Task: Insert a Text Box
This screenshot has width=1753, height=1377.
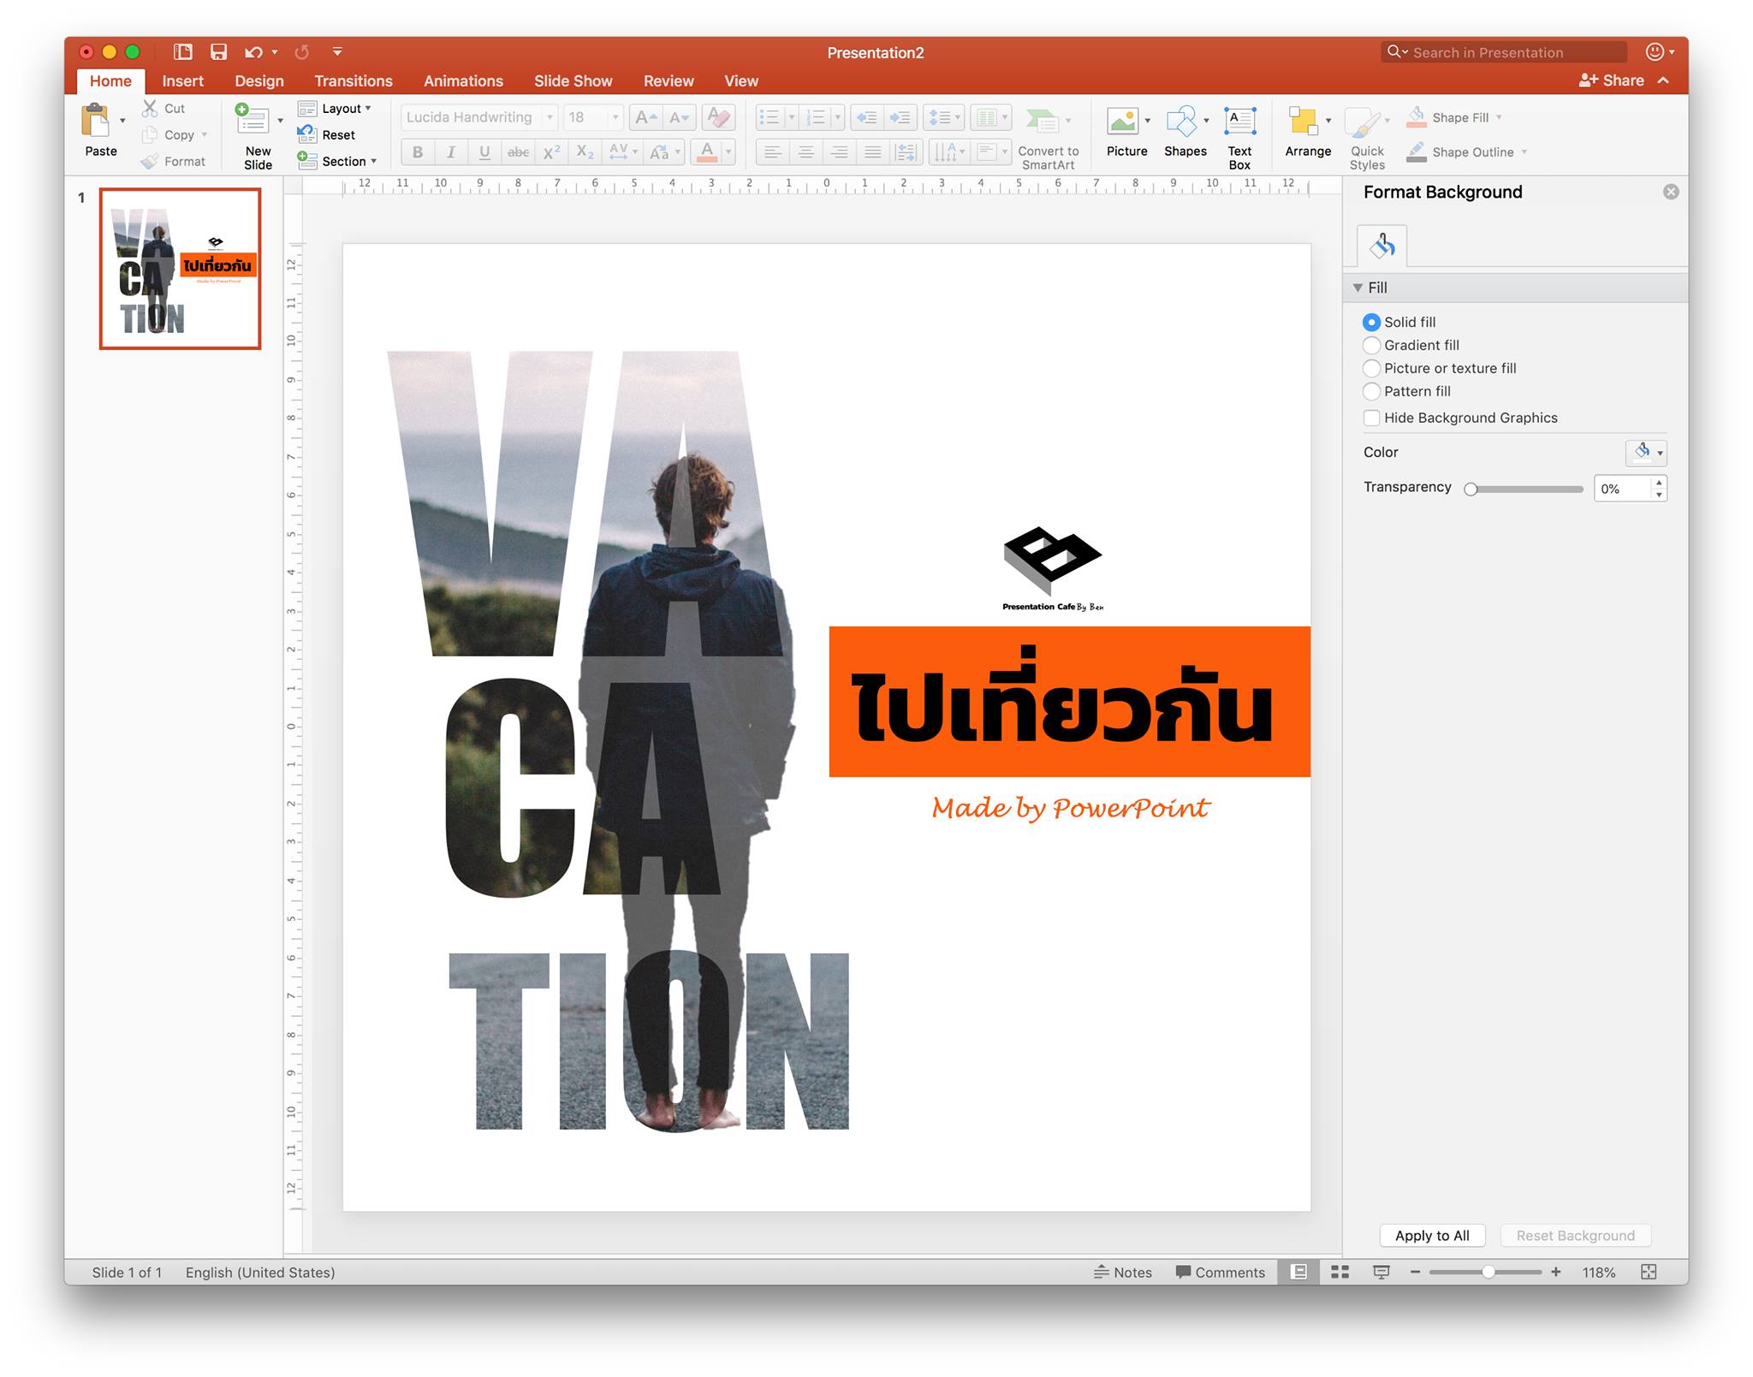Action: pyautogui.click(x=1239, y=122)
